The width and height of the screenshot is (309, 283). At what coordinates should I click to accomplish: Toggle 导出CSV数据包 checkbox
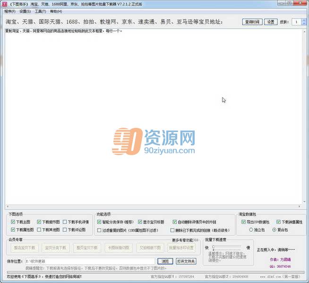pyautogui.click(x=244, y=222)
